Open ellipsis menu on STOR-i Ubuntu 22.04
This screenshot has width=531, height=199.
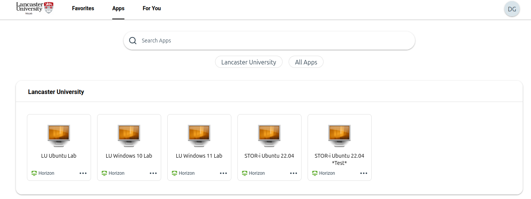(294, 173)
